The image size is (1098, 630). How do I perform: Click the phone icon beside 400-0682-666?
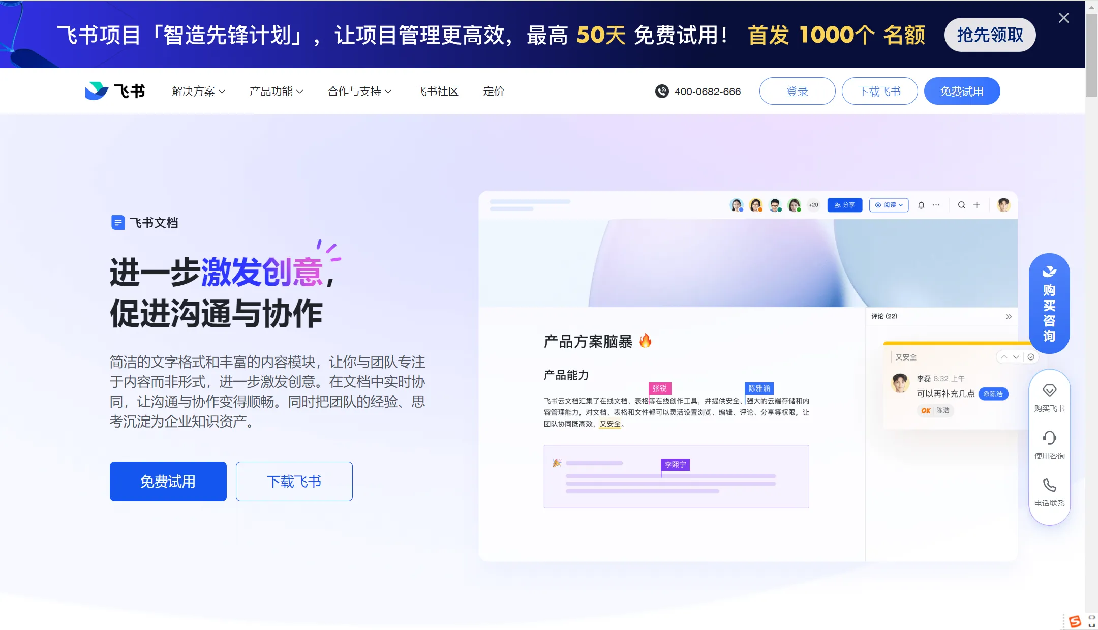(662, 92)
